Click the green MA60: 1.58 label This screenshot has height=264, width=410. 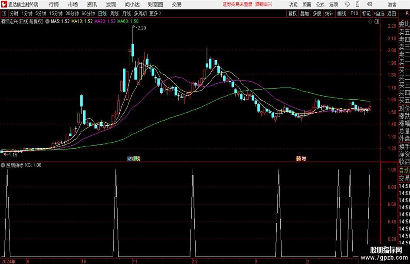[128, 21]
